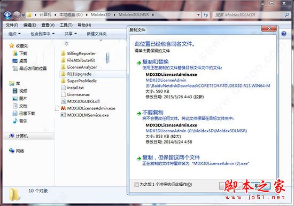Screen dimensions: 294x206
Task: Open 迅雷下载 library
Action: [24, 113]
